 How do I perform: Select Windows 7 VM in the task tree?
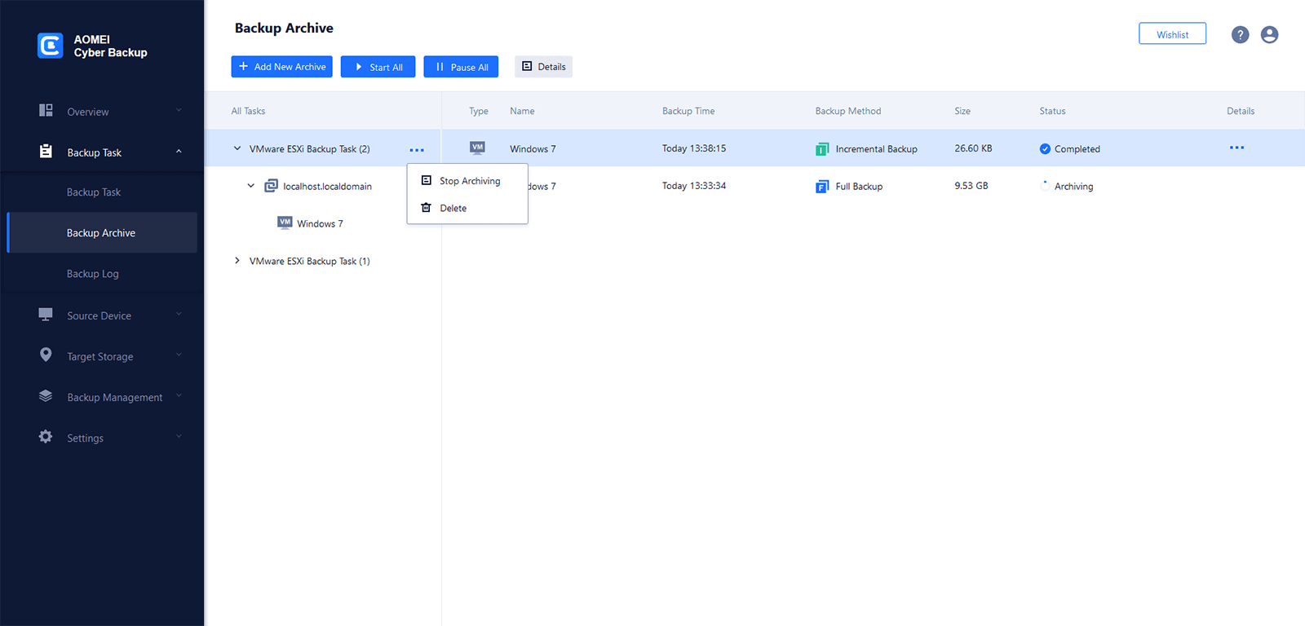[x=319, y=223]
